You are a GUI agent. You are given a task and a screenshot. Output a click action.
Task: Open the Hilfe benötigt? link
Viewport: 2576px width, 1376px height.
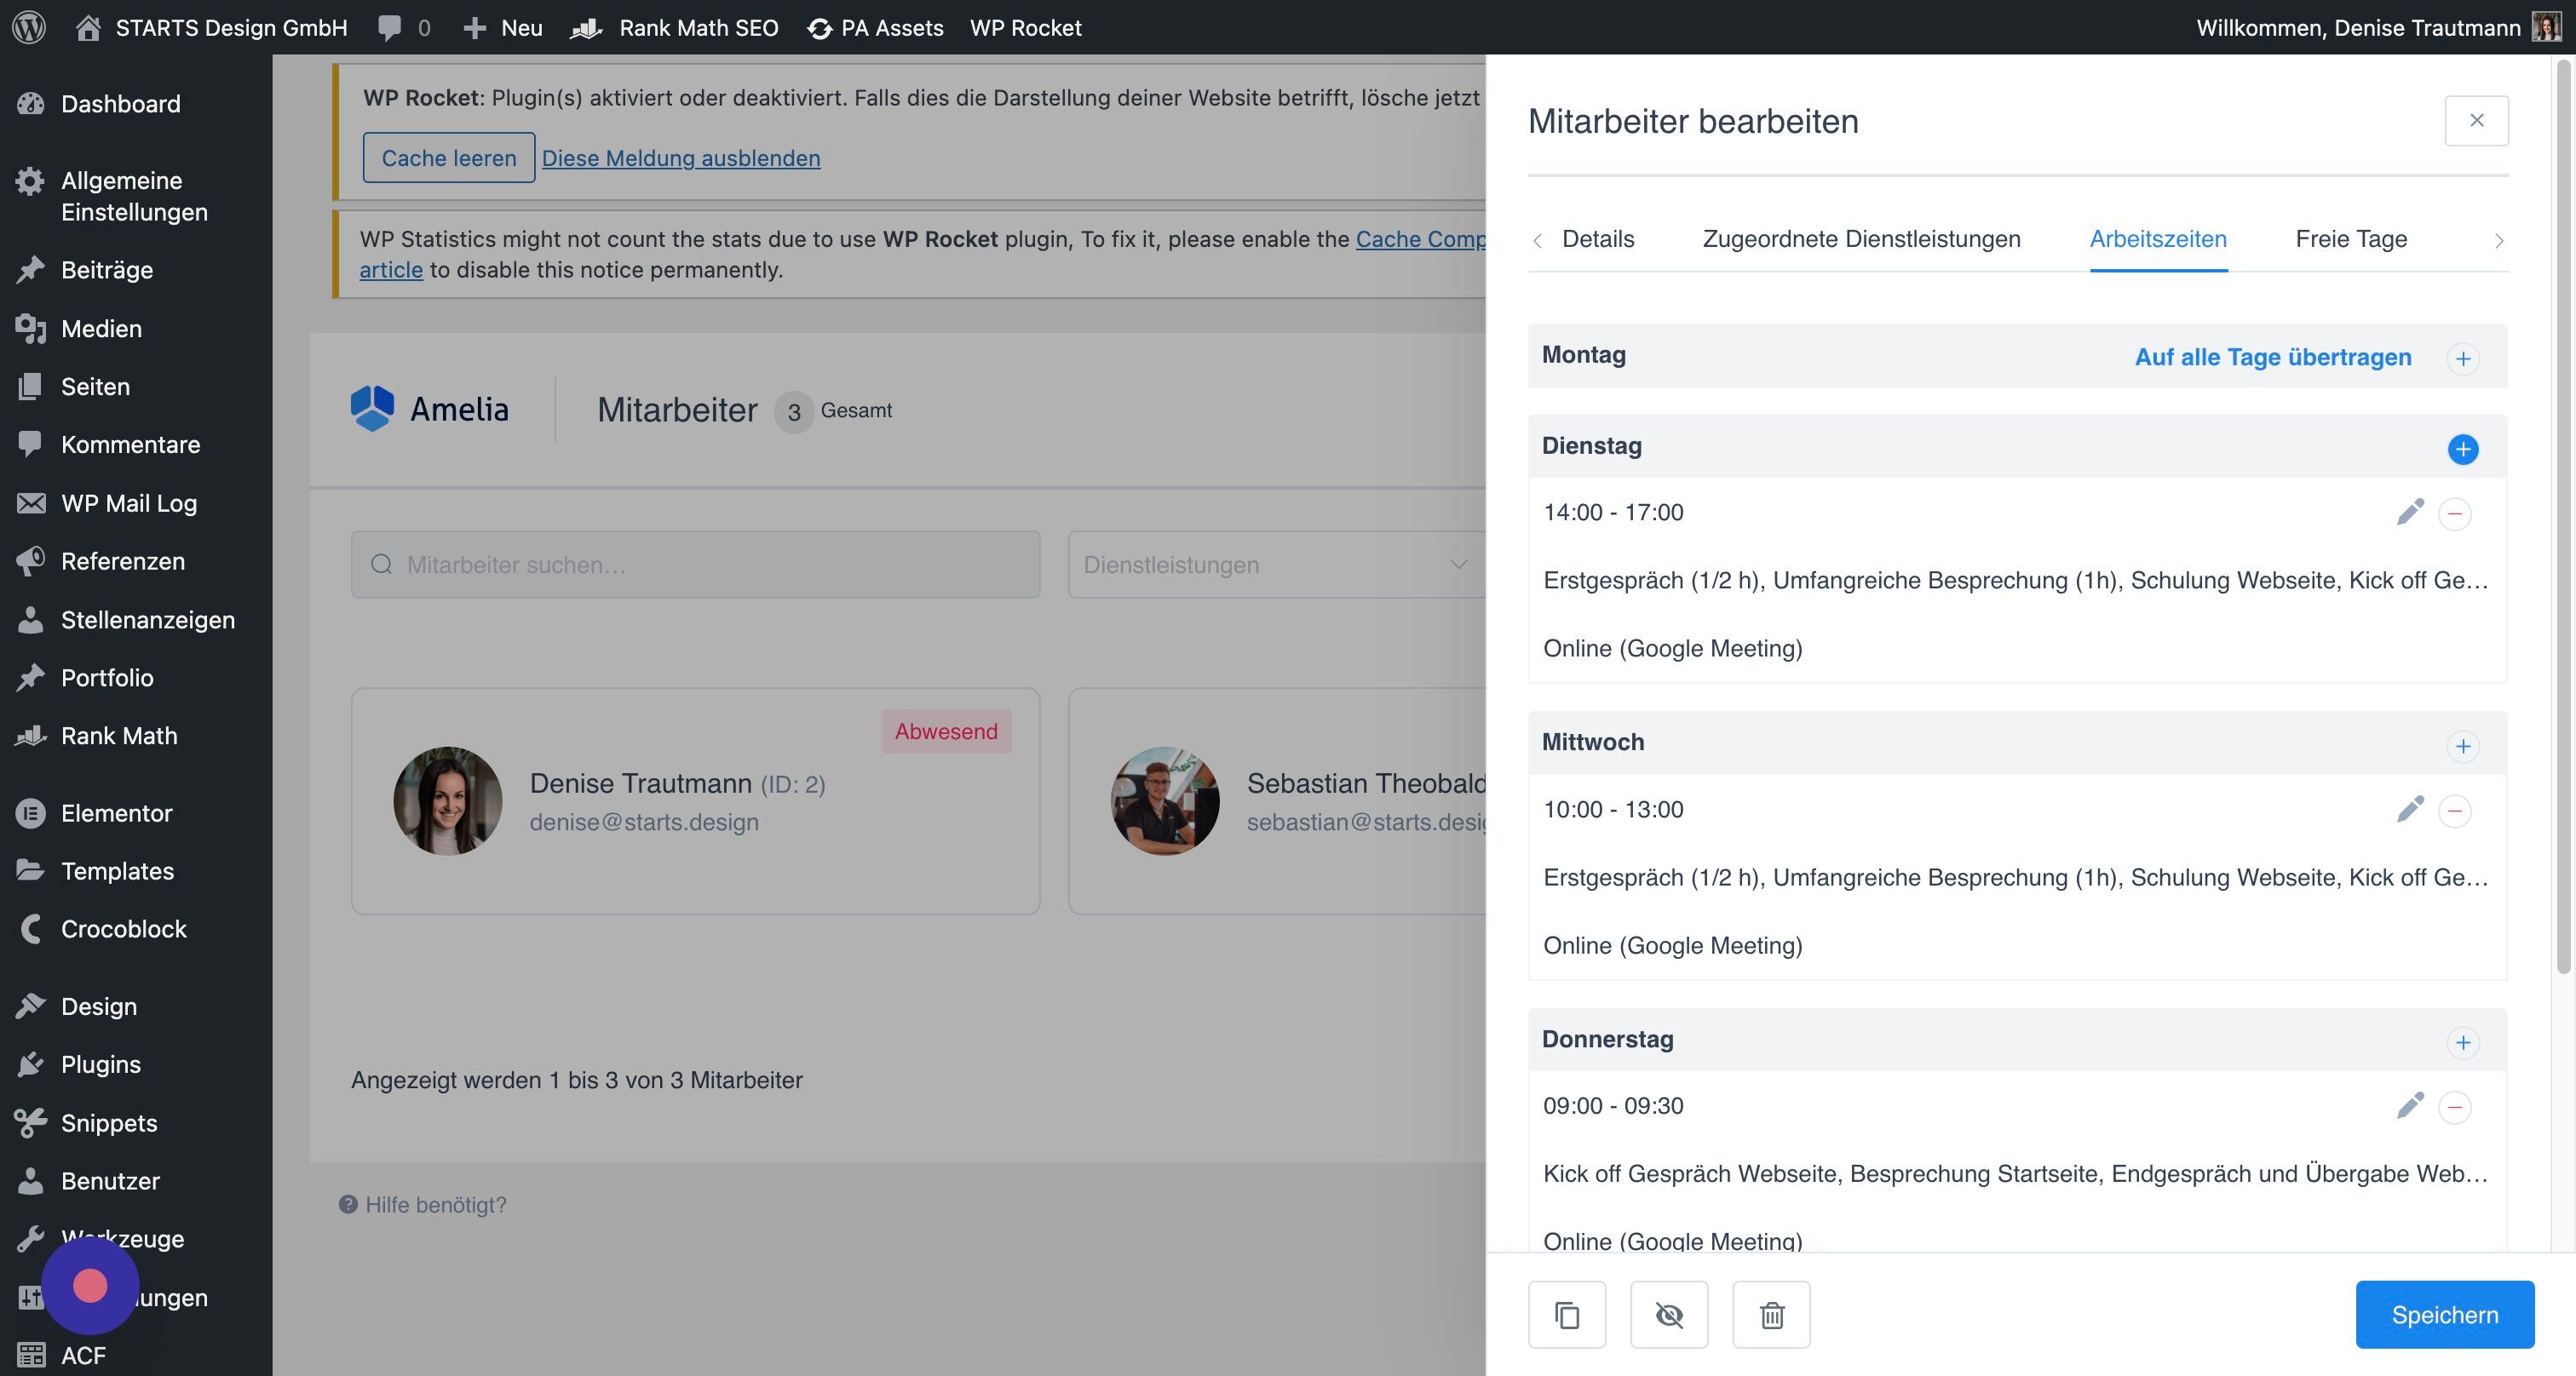(423, 1204)
